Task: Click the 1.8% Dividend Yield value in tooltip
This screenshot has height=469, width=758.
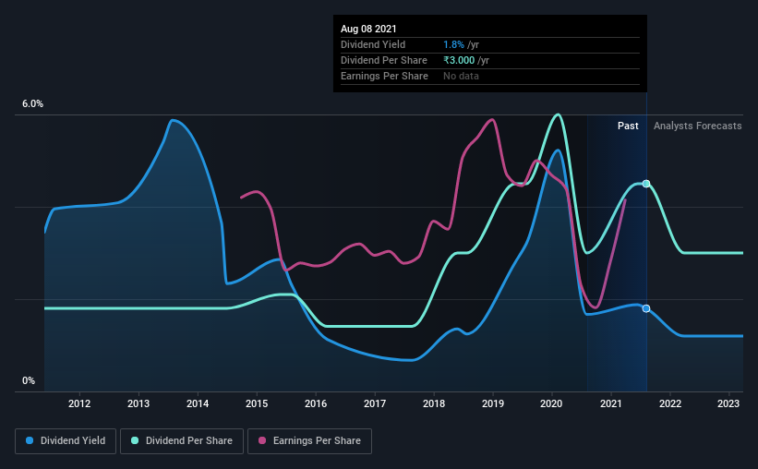Action: pyautogui.click(x=453, y=44)
